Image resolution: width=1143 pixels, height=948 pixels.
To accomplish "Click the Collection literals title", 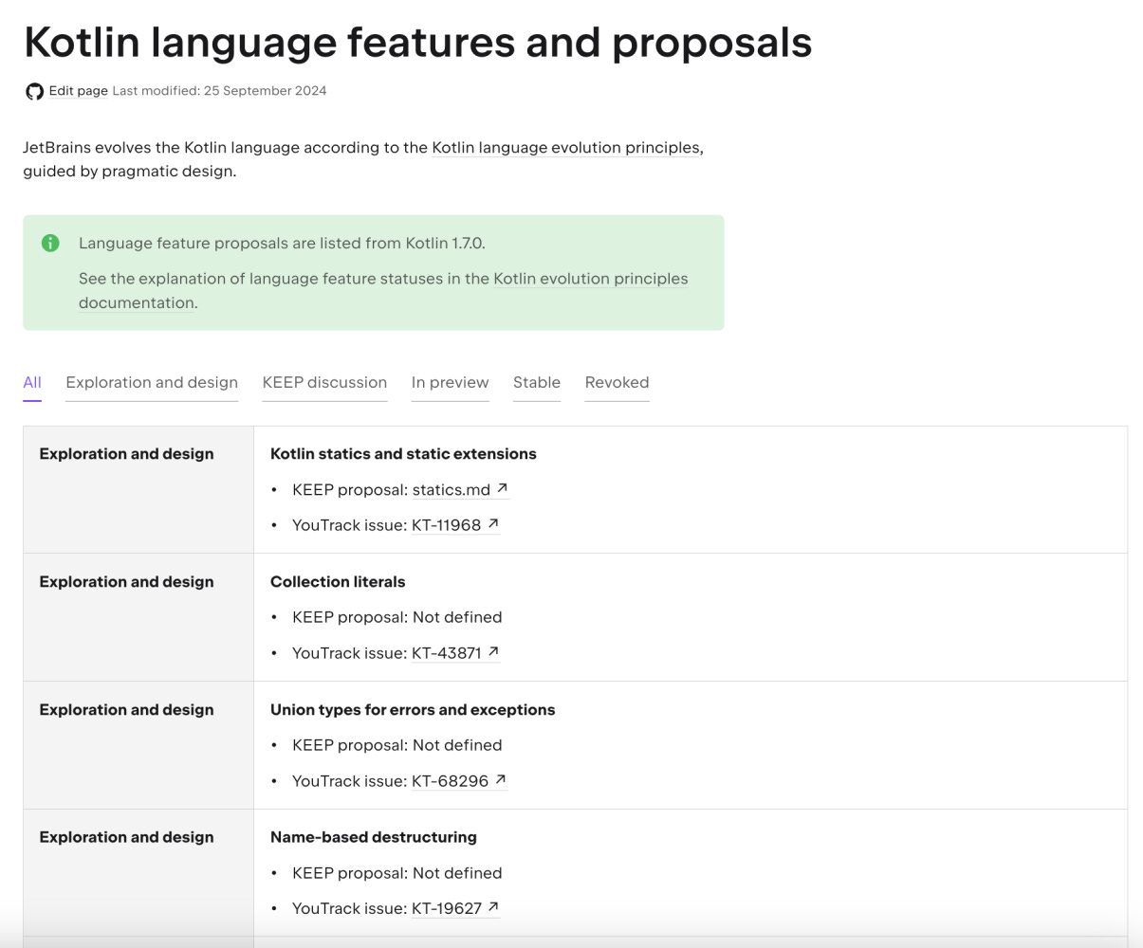I will (338, 582).
